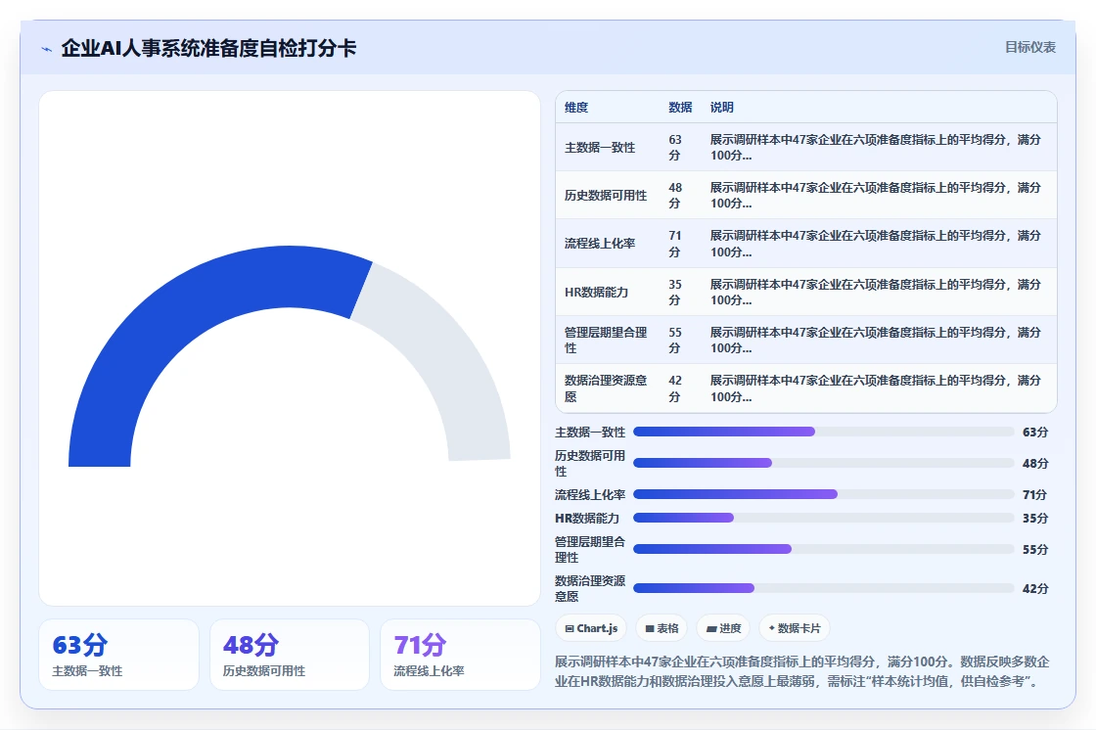Click the 数据治理资源意愿 cell in the table
1096x730 pixels.
coord(606,388)
